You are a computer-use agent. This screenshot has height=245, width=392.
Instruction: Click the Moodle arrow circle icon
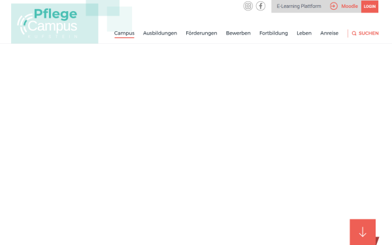click(334, 7)
